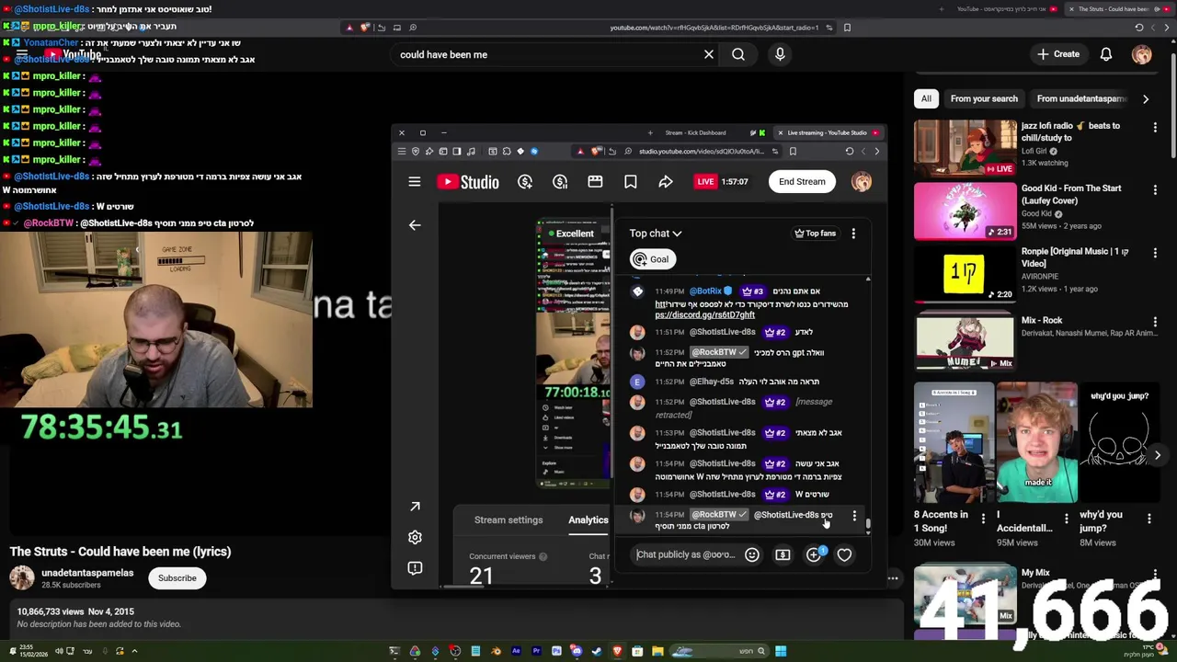The image size is (1177, 662).
Task: Click Studio address bar URL
Action: pyautogui.click(x=701, y=151)
